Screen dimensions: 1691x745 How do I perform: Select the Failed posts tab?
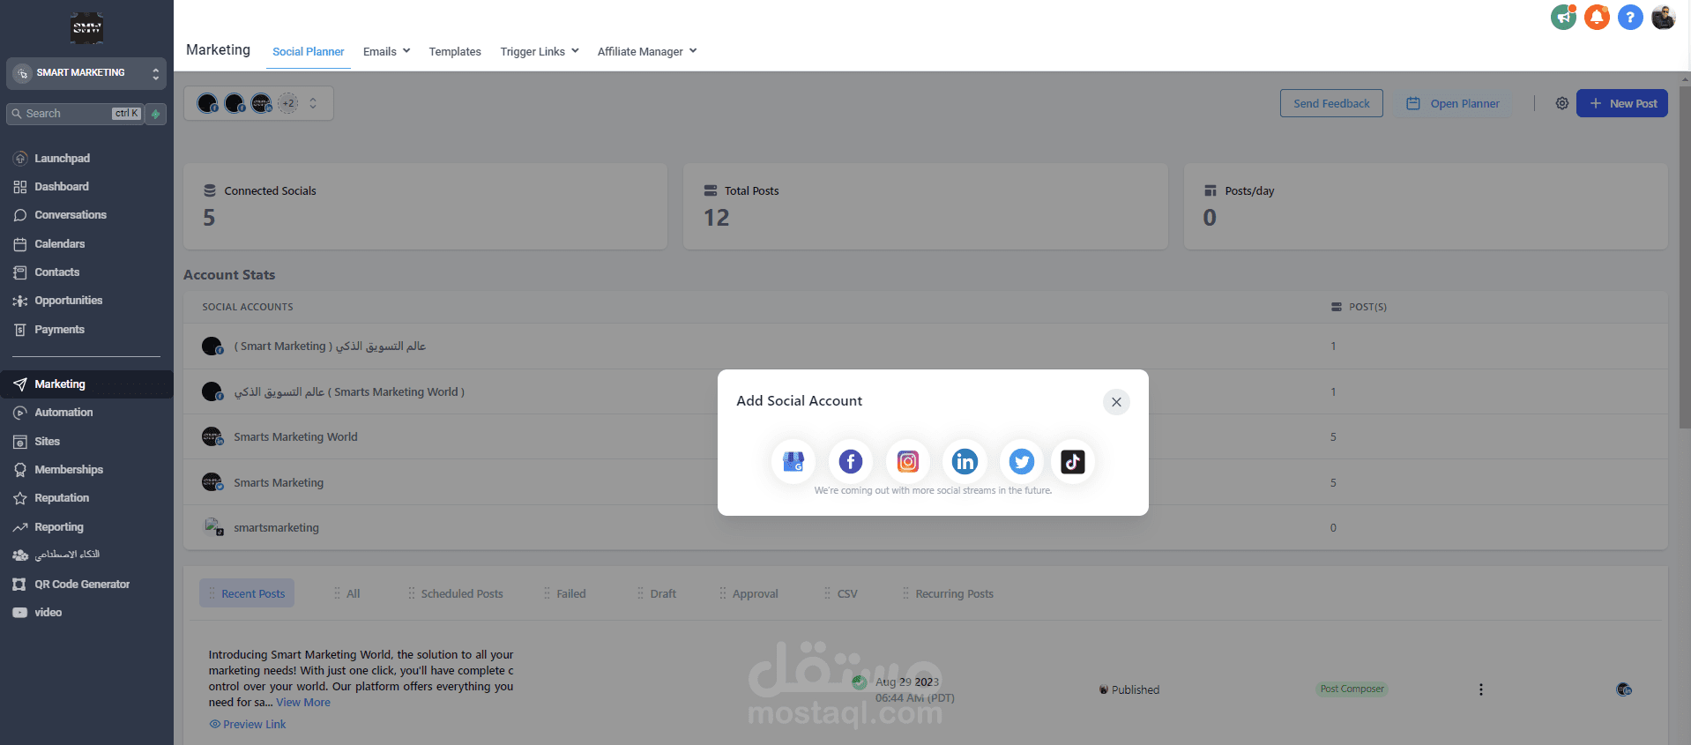point(565,593)
